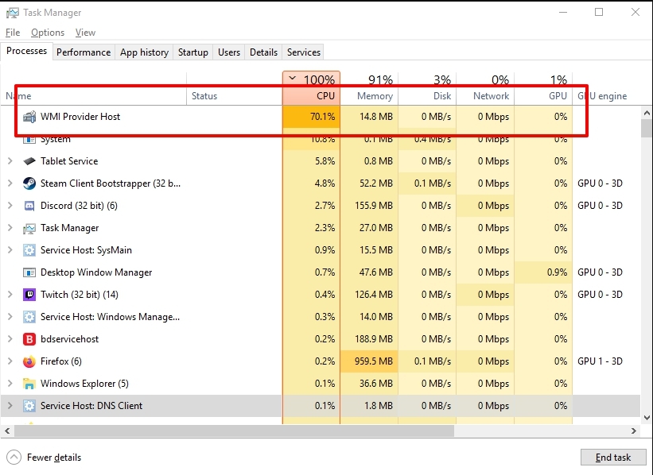This screenshot has height=475, width=653.
Task: Expand the Steam Client Bootstrapper group
Action: click(10, 183)
